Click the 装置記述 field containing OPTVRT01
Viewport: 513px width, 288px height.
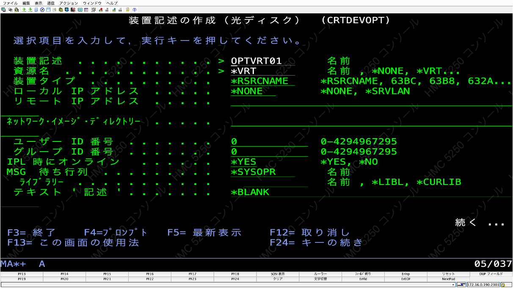coord(263,61)
